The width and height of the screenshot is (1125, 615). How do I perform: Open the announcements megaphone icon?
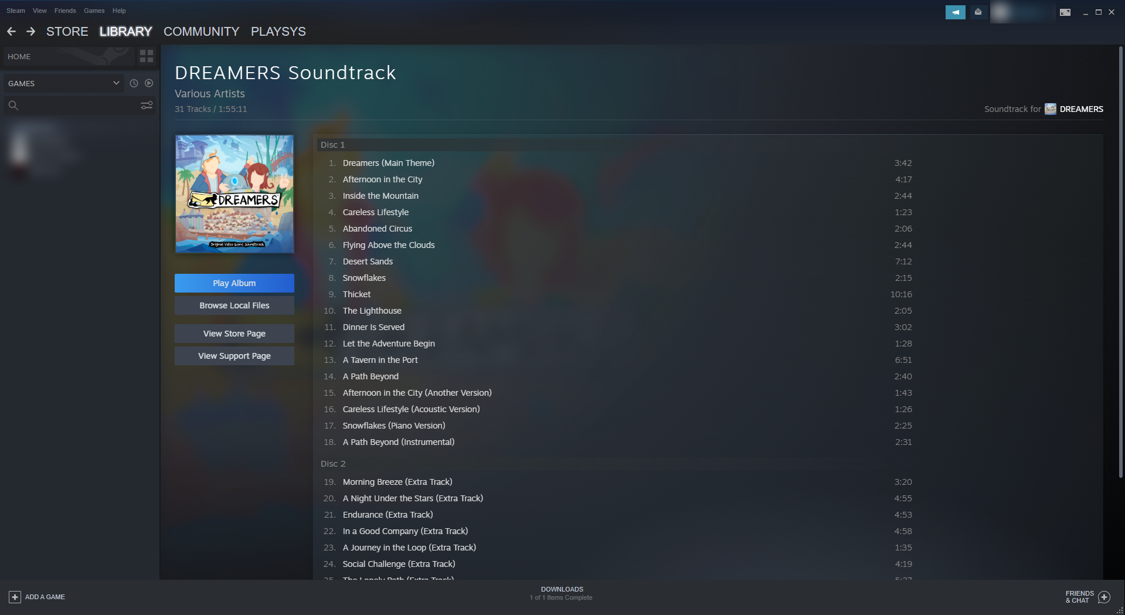pyautogui.click(x=955, y=12)
